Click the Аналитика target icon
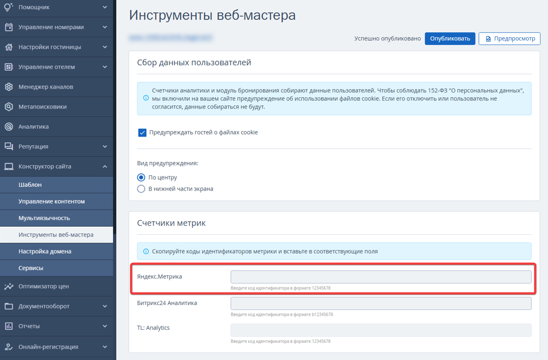Image resolution: width=548 pixels, height=360 pixels. coord(9,126)
